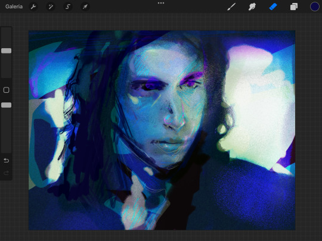
Task: Click the brush opacity slider handle
Action: [7, 105]
